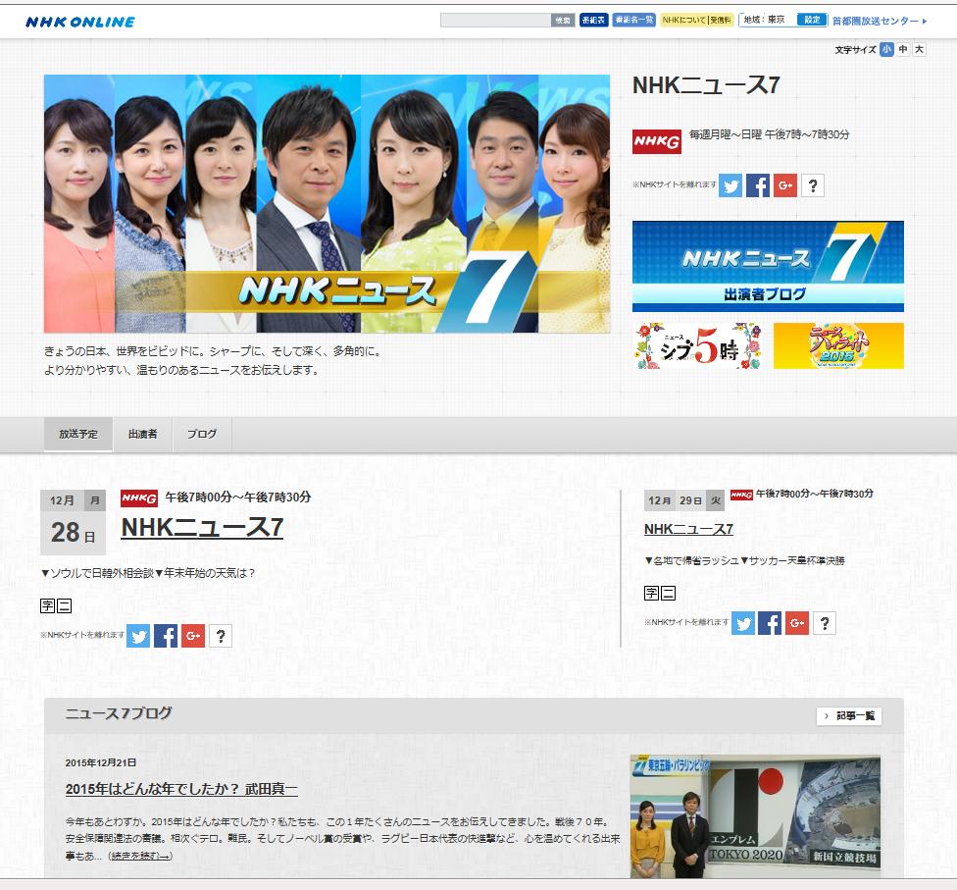The height and width of the screenshot is (890, 957).
Task: Click the 設定 region setting button
Action: click(812, 20)
